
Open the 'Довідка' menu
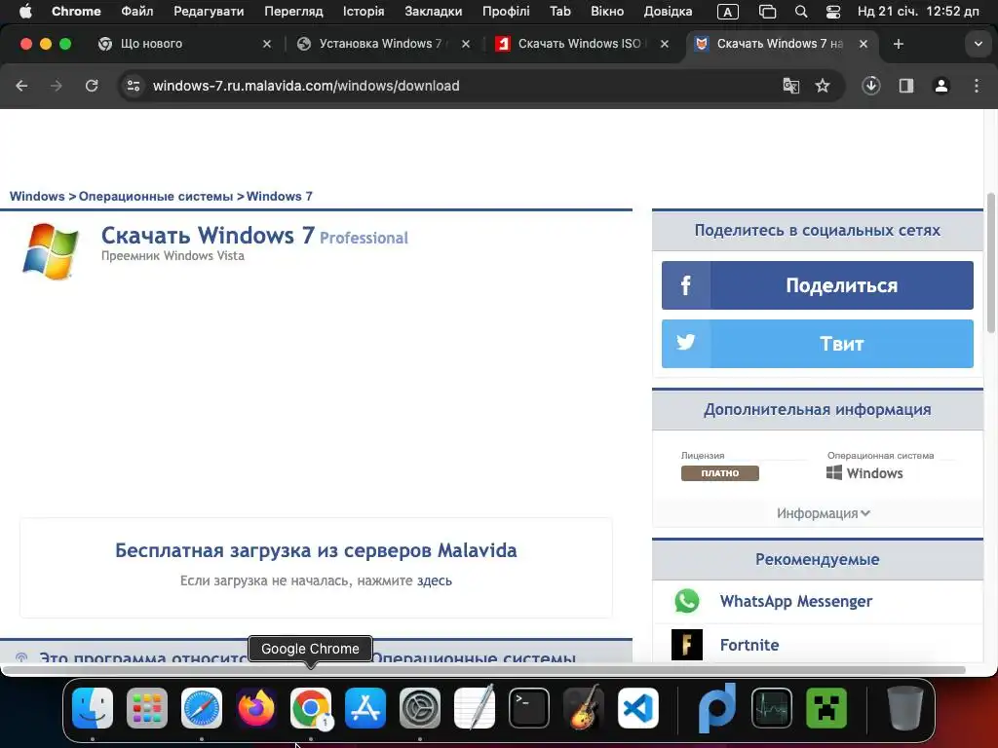[x=668, y=11]
